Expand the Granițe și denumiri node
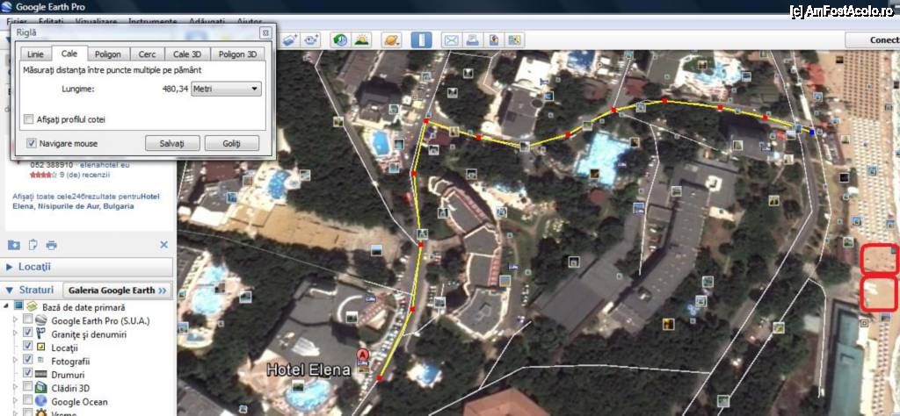900x416 pixels. pos(15,334)
